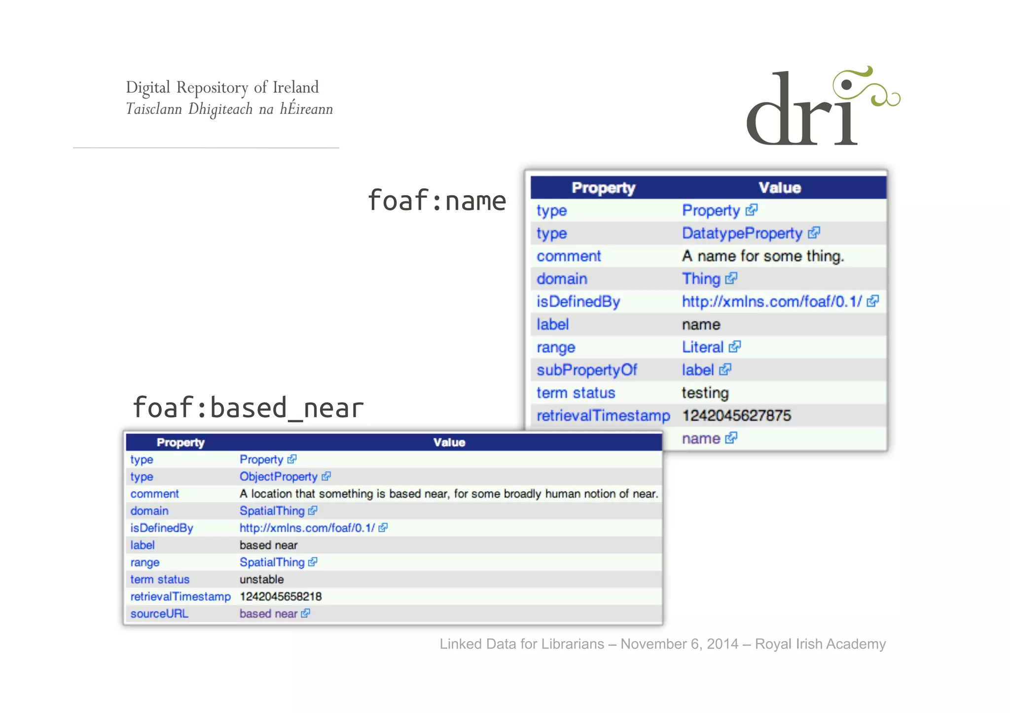Click external-link icon beside range SpatialThing
1010x713 pixels.
313,562
